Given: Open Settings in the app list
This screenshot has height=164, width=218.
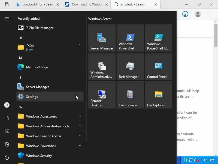Looking at the screenshot, I should point(50,97).
